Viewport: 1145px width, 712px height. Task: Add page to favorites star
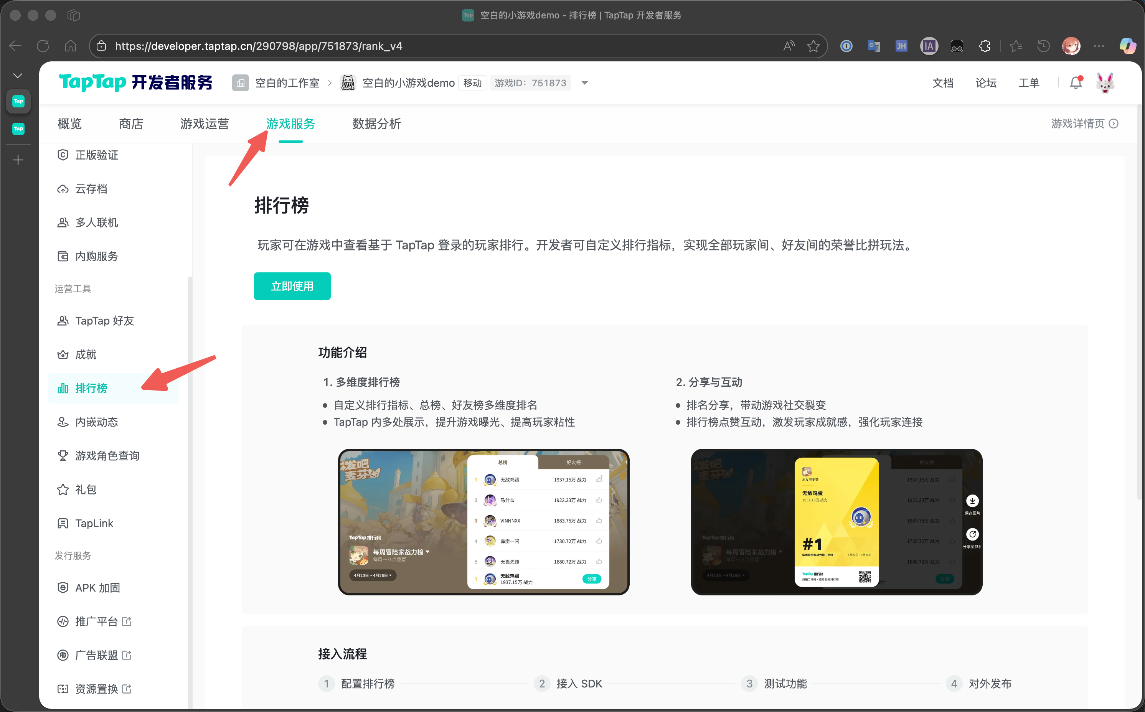point(813,46)
